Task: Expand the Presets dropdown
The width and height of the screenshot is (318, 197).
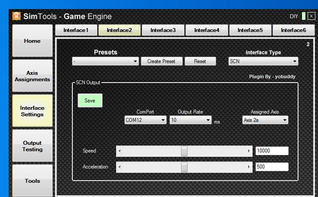Action: 105,61
